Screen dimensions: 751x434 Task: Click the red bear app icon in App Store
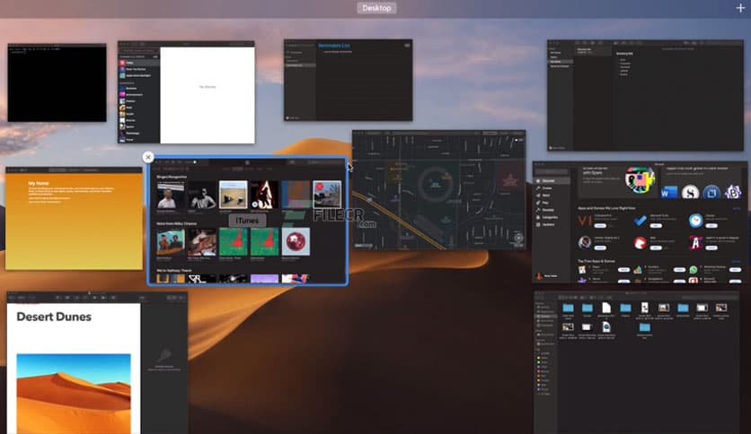[x=640, y=243]
